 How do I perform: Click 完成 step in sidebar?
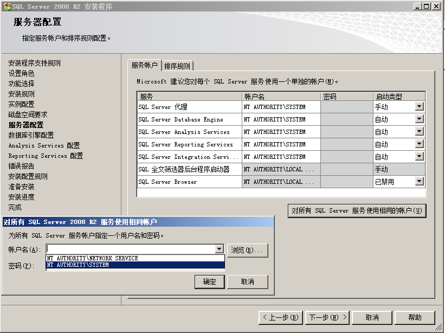[x=15, y=207]
